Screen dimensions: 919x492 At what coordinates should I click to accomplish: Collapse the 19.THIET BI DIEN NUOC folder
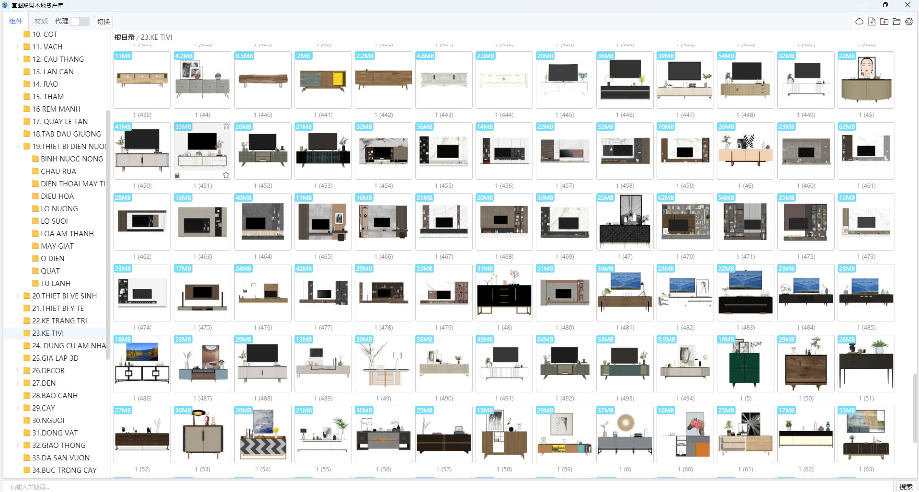pyautogui.click(x=18, y=147)
